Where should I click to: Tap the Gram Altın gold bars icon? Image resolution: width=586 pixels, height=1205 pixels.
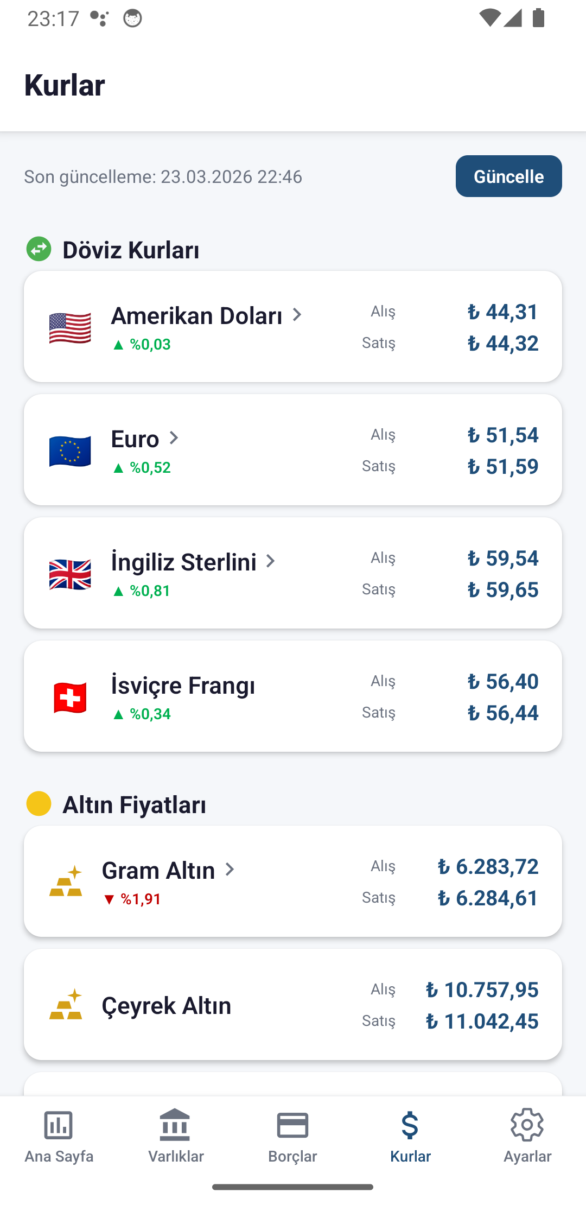click(66, 881)
